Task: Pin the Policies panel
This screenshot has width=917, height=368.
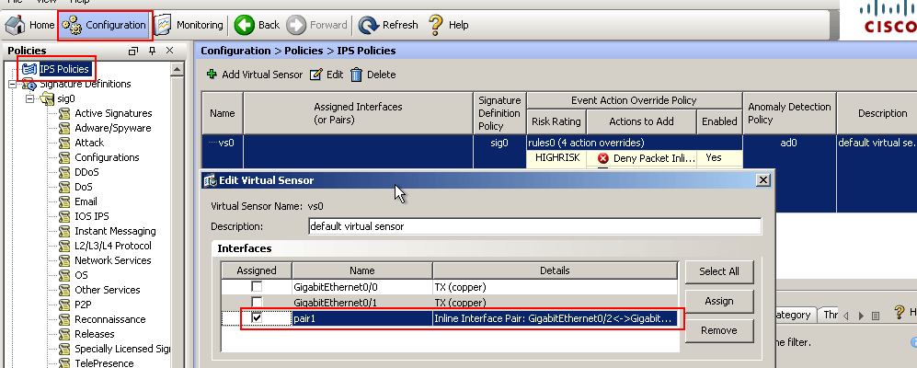Action: click(152, 52)
